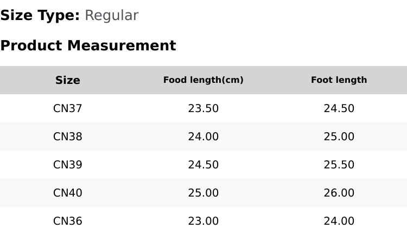Click the 25.50 value in CN39 row
Image resolution: width=407 pixels, height=235 pixels.
pos(339,165)
